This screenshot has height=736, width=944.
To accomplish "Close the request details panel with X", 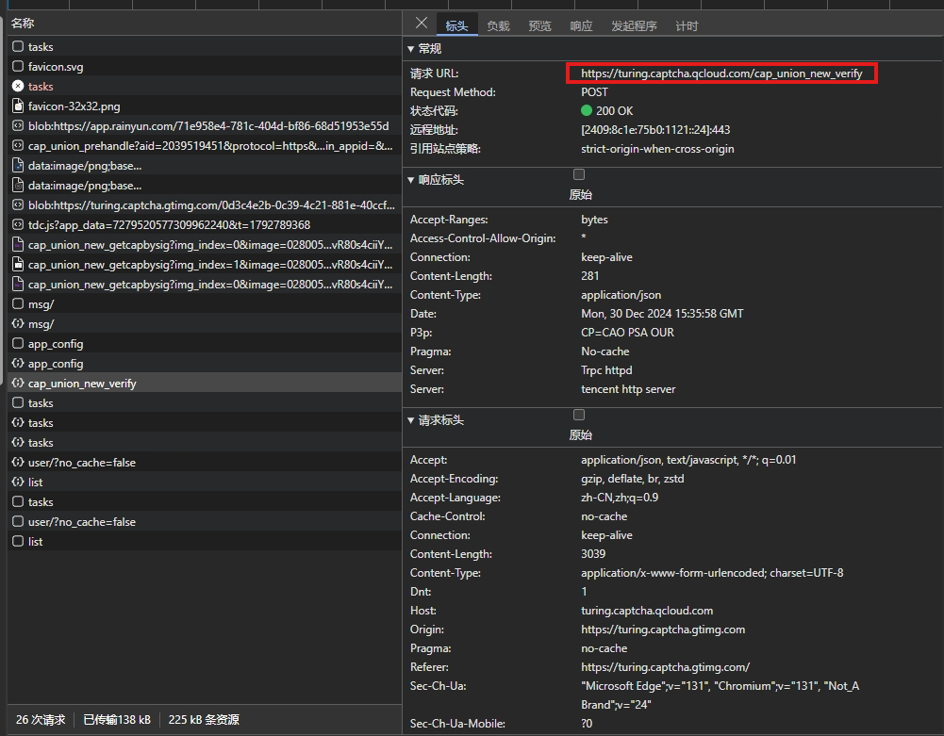I will (x=422, y=24).
